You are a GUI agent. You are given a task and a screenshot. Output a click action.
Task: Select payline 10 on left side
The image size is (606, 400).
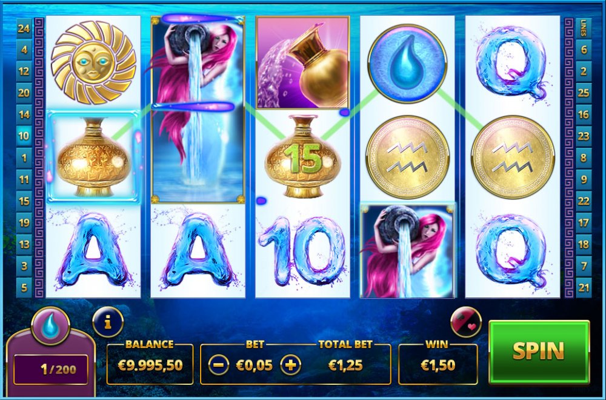click(24, 136)
